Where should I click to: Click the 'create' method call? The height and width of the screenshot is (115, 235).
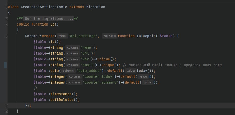tap(48, 36)
